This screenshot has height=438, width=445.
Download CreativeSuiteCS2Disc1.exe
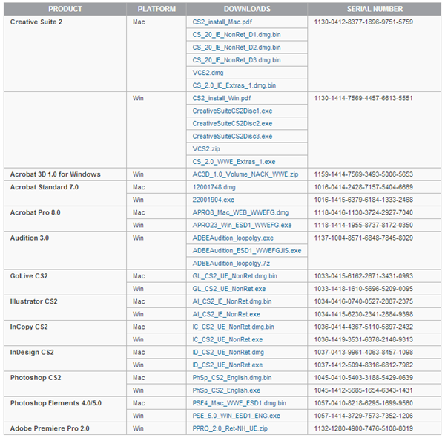tap(232, 111)
